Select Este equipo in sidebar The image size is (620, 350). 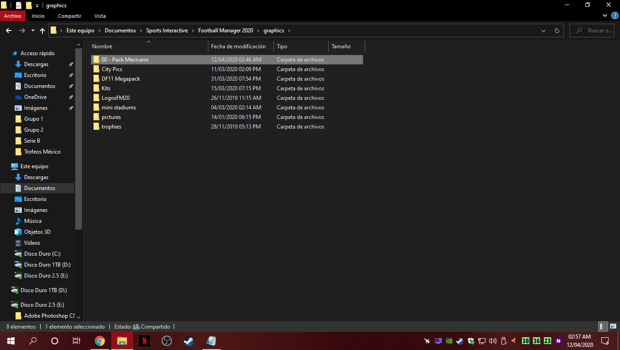click(x=34, y=166)
